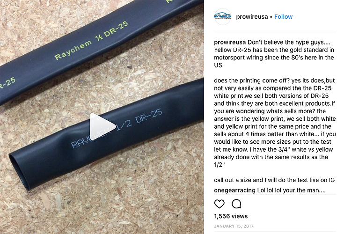
Task: Click the open end of the lower tube
Action: (20, 171)
